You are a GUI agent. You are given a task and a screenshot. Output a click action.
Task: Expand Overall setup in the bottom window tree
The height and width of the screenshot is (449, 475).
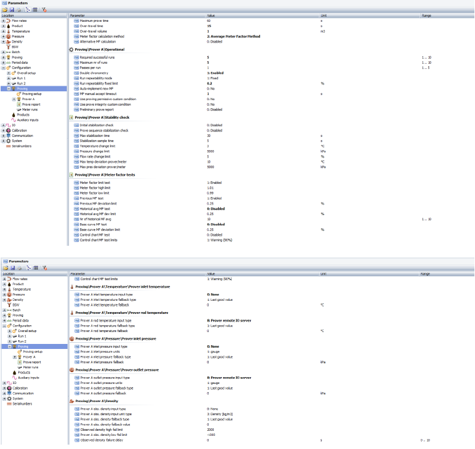pyautogui.click(x=10, y=331)
